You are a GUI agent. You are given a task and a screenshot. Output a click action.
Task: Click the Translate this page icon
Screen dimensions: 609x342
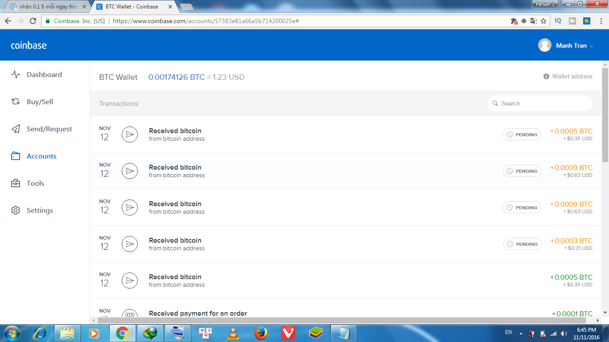point(533,21)
